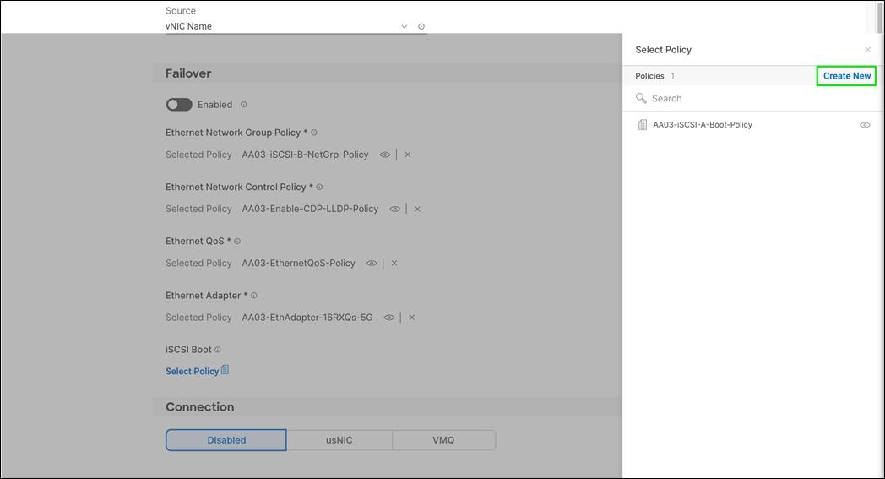This screenshot has height=479, width=885.
Task: Remove AA03-EthAdapter-16RXQs-5G selection
Action: (x=411, y=318)
